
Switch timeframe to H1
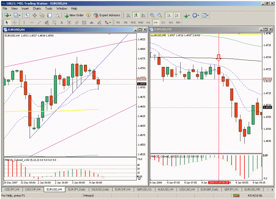pos(148,22)
